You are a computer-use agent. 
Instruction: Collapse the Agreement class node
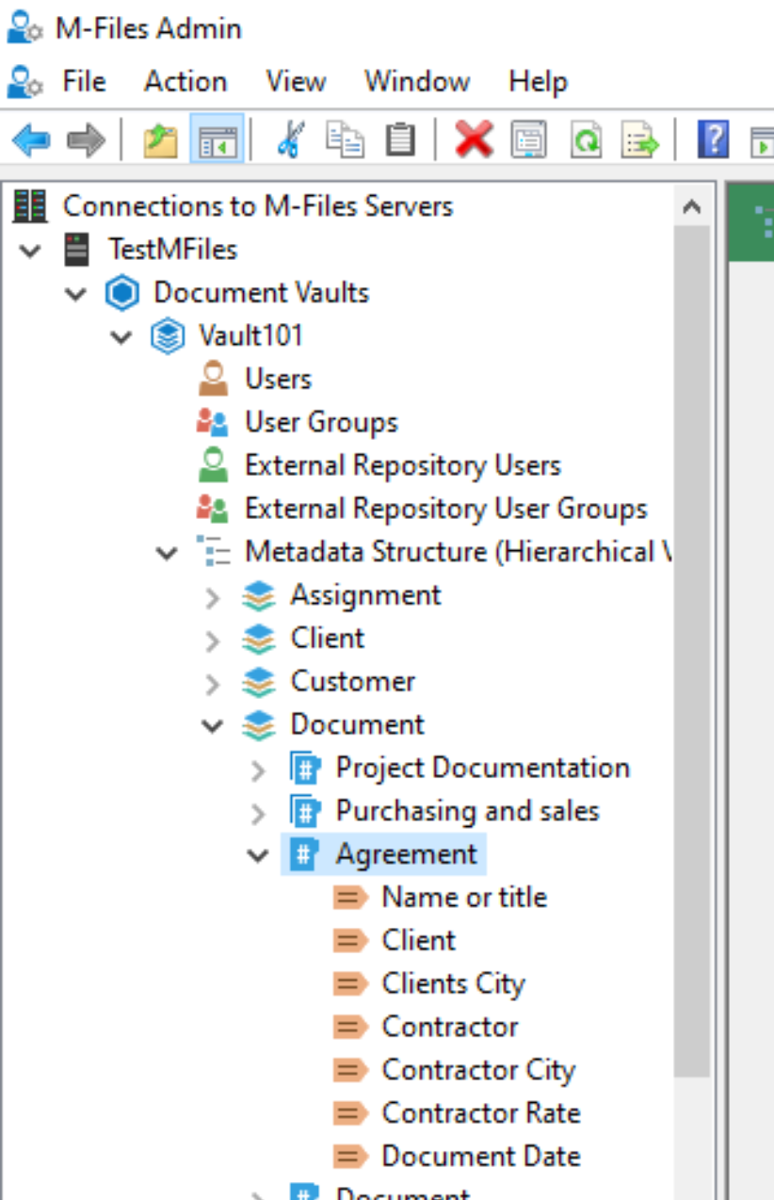click(258, 856)
